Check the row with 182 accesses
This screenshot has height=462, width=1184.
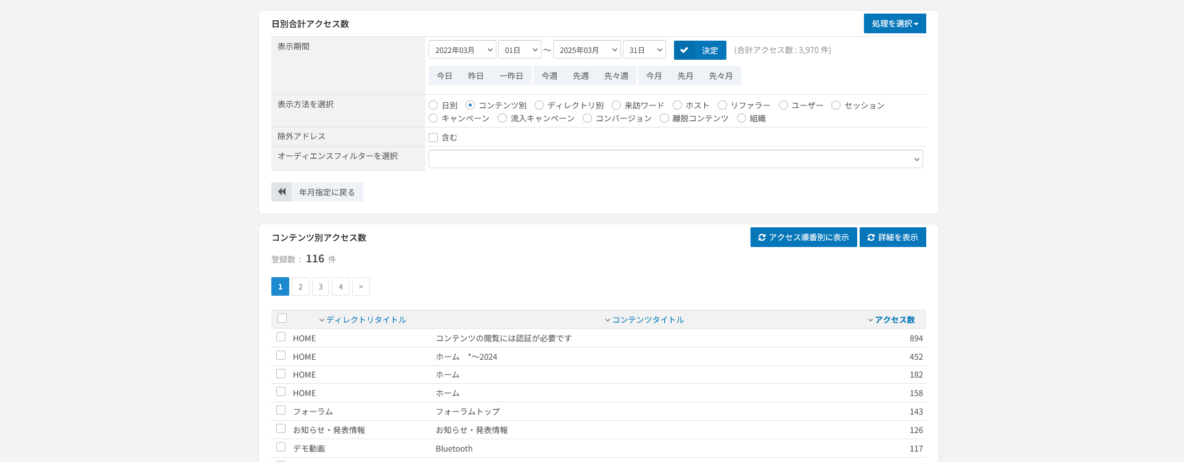coord(281,374)
